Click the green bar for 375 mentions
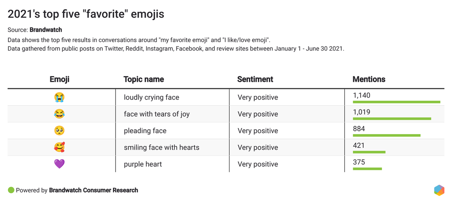This screenshot has height=205, width=452. pos(367,169)
